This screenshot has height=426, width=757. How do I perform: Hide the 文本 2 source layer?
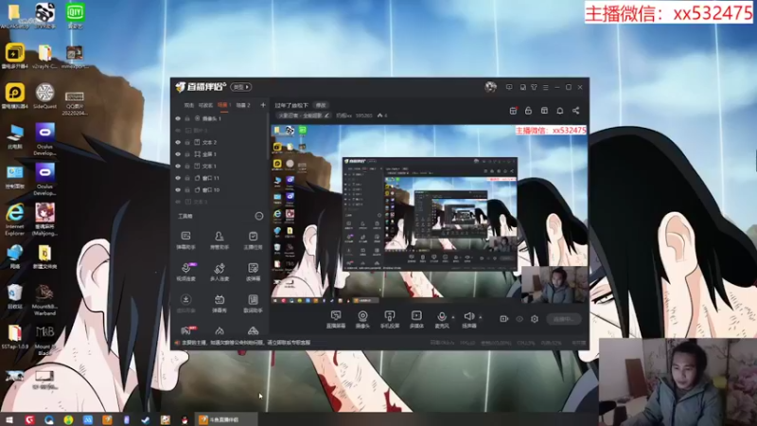tap(178, 143)
